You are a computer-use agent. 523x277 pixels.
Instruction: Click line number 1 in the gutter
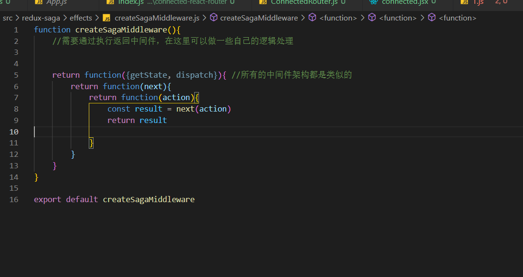[16, 30]
